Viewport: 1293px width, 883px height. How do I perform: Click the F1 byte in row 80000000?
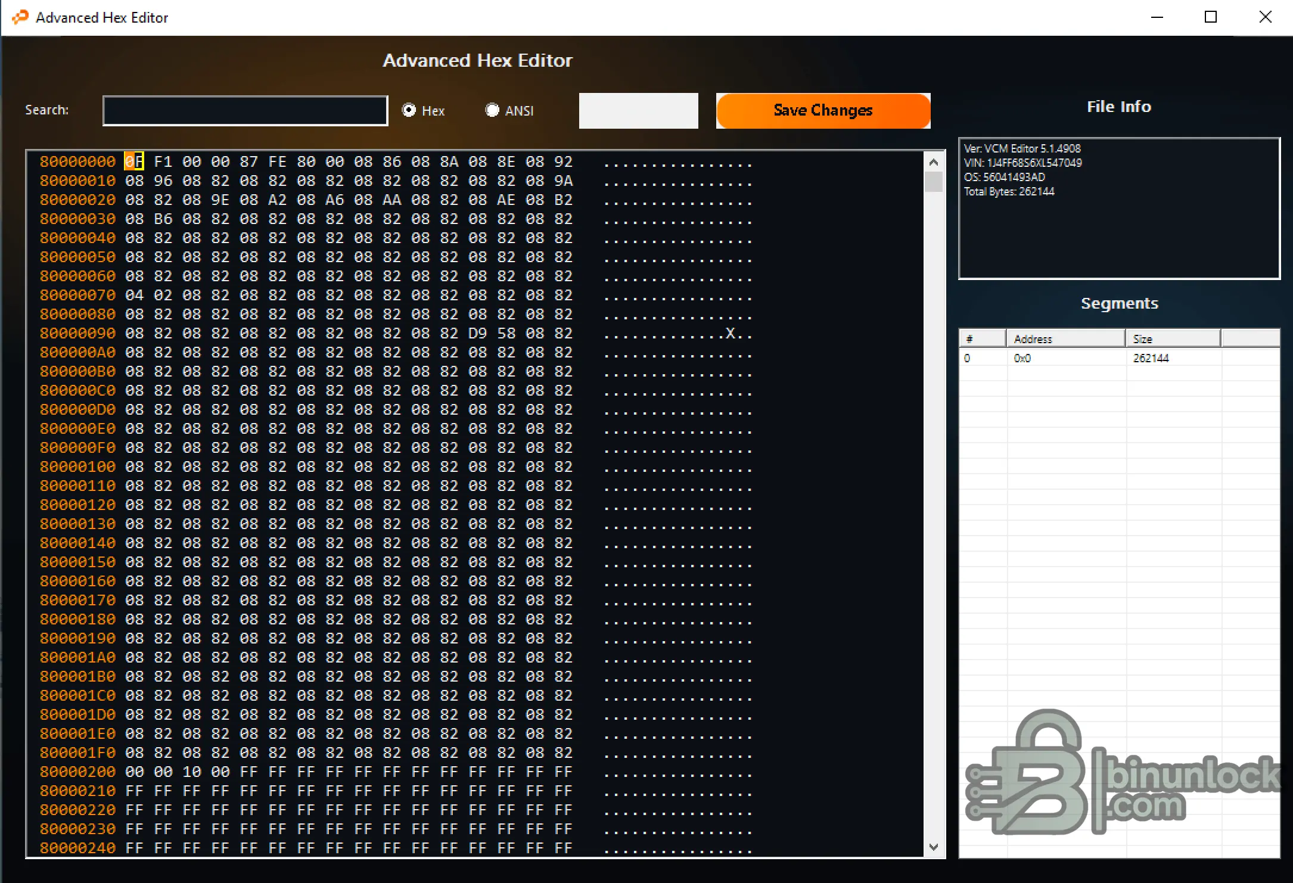click(163, 161)
